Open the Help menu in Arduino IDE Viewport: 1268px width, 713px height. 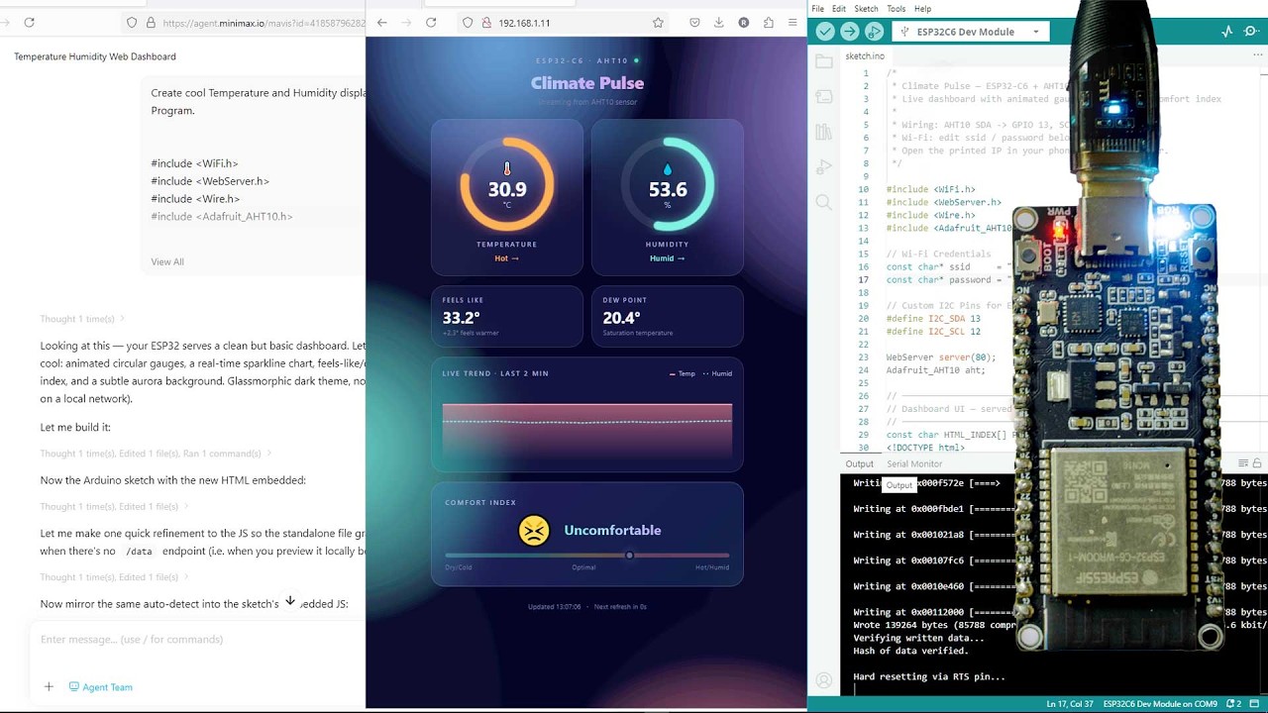click(x=923, y=9)
